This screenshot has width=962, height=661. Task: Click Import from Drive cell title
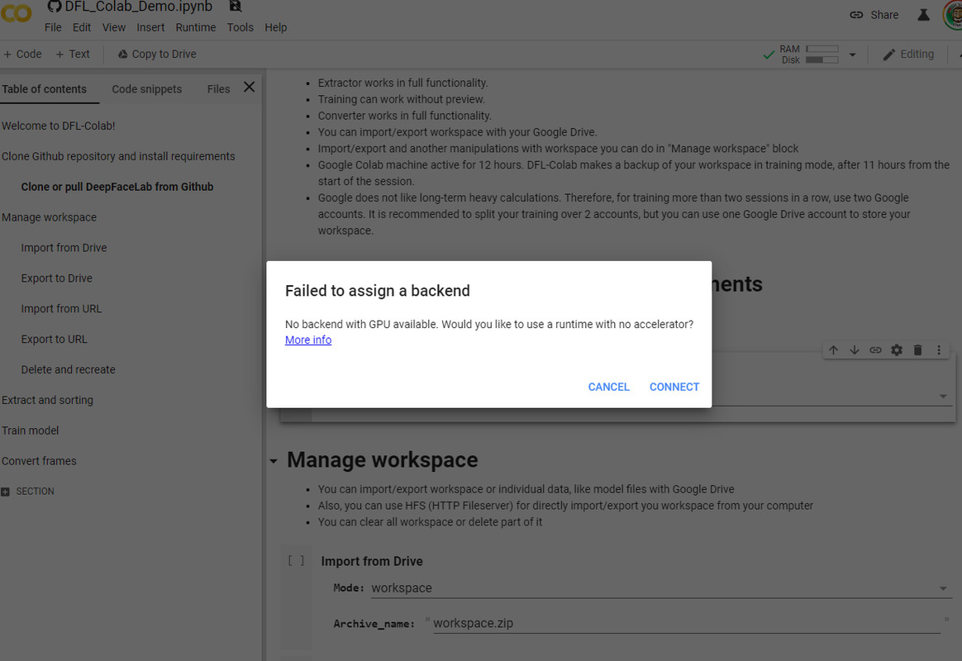pyautogui.click(x=372, y=561)
